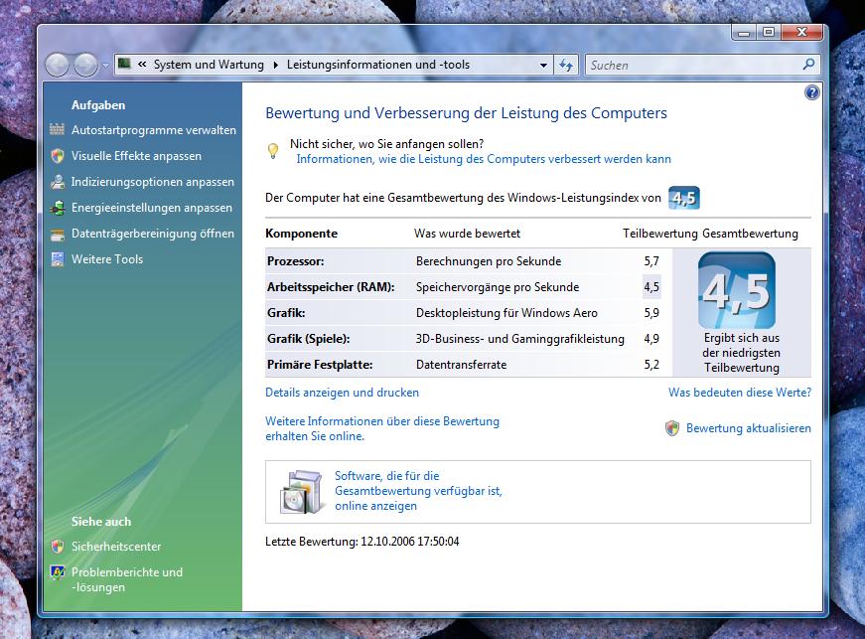865x639 pixels.
Task: Open Was bedeuten diese Werte?
Action: 740,393
